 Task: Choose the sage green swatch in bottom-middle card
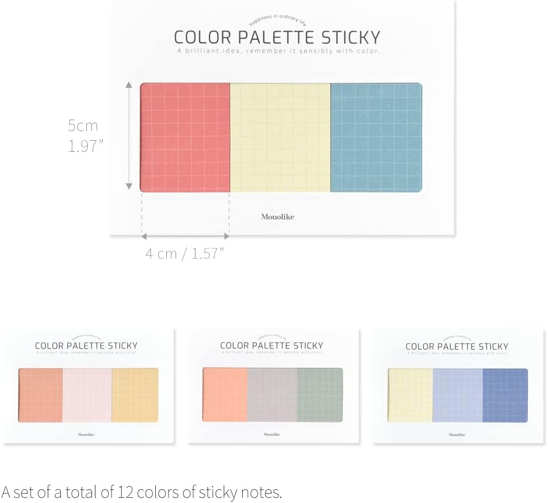pyautogui.click(x=320, y=395)
